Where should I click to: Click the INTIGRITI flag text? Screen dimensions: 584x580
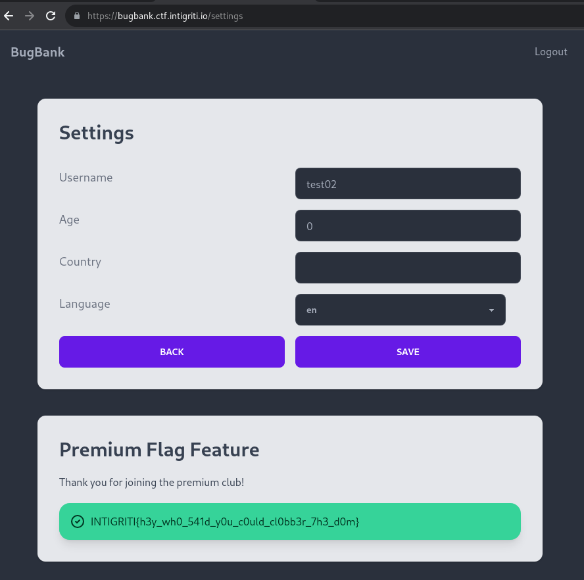pyautogui.click(x=224, y=521)
